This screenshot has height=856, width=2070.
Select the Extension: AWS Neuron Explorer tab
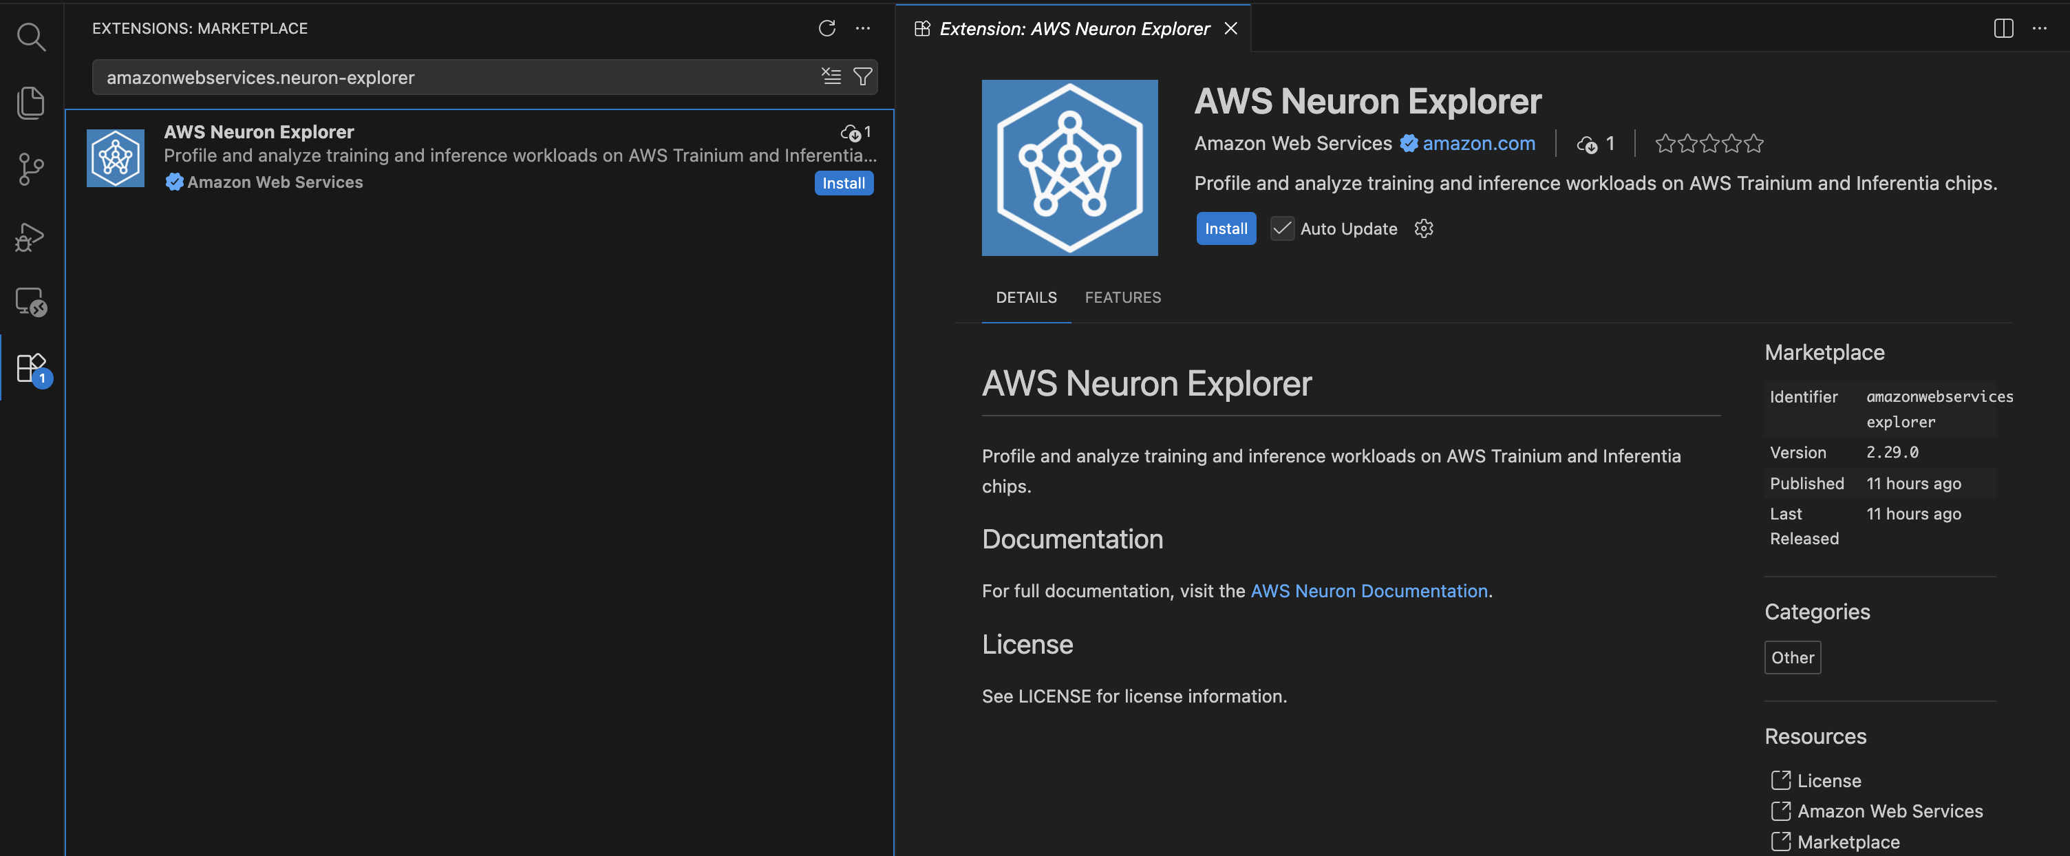pos(1073,28)
